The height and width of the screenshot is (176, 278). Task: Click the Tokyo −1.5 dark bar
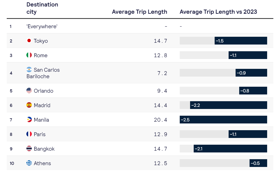coord(241,41)
